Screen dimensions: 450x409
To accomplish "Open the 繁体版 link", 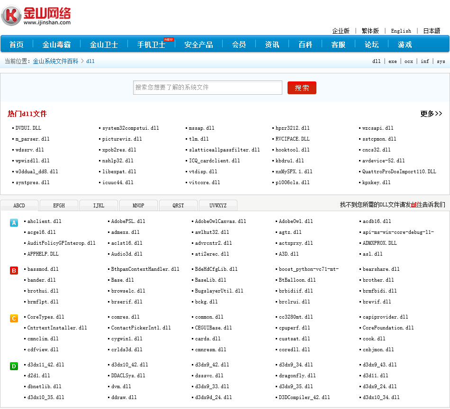I will point(370,31).
